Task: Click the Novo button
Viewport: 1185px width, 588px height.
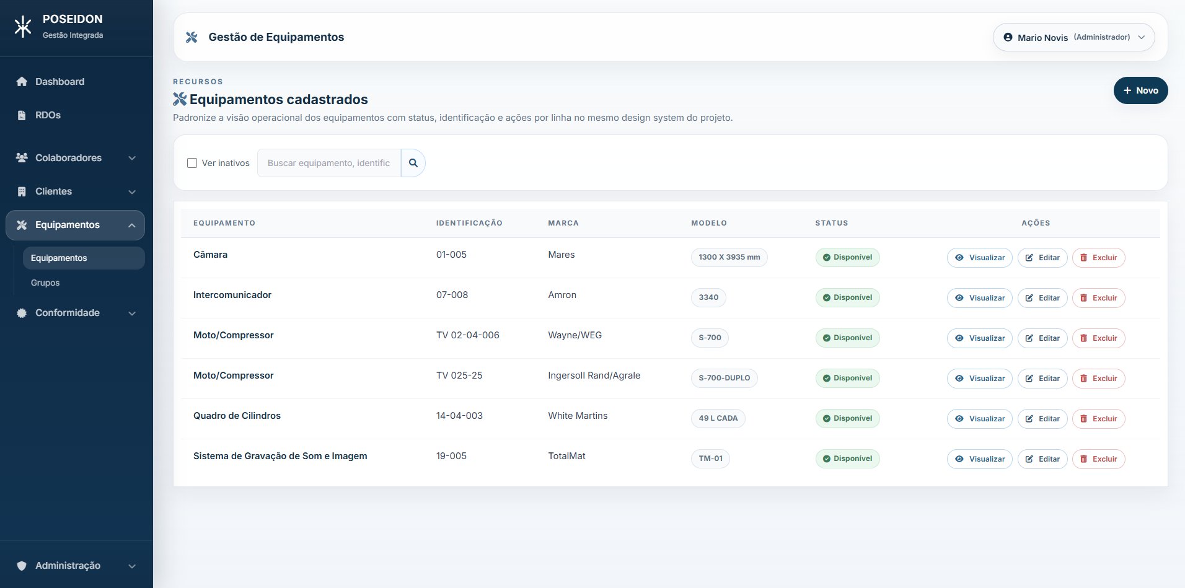Action: [1140, 90]
